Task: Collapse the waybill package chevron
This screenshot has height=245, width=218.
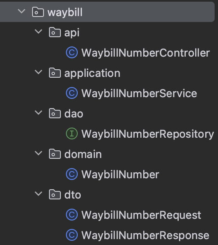Action: [x=22, y=11]
